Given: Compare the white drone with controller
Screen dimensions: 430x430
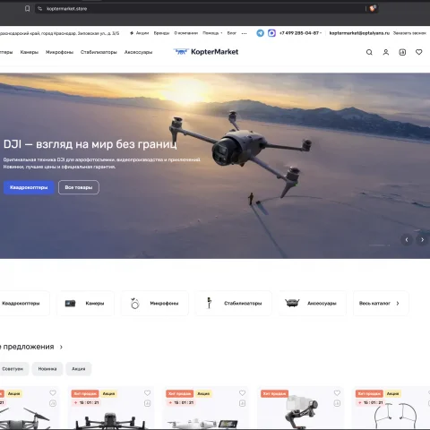Looking at the screenshot, I should 242,403.
